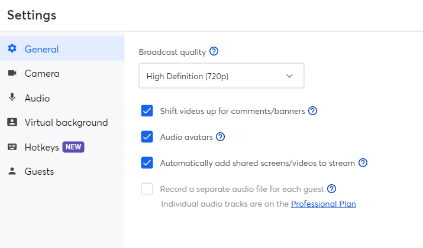Click the General gear icon

(12, 48)
